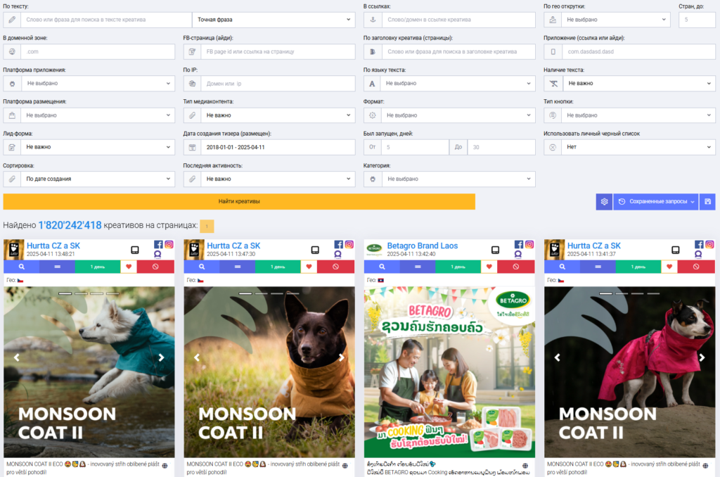Click page number 1 button
720x477 pixels.
[207, 226]
